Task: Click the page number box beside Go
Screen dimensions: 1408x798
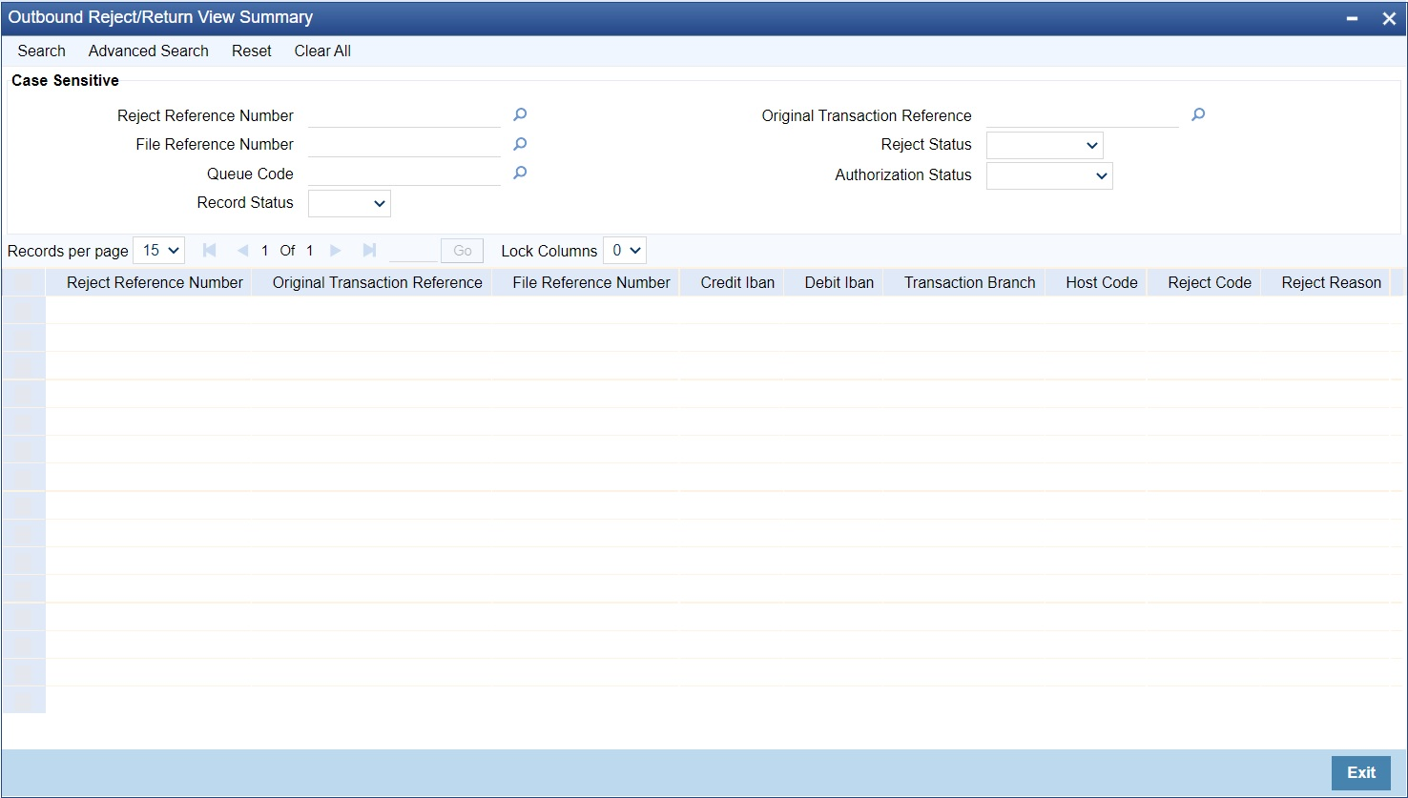Action: click(413, 251)
